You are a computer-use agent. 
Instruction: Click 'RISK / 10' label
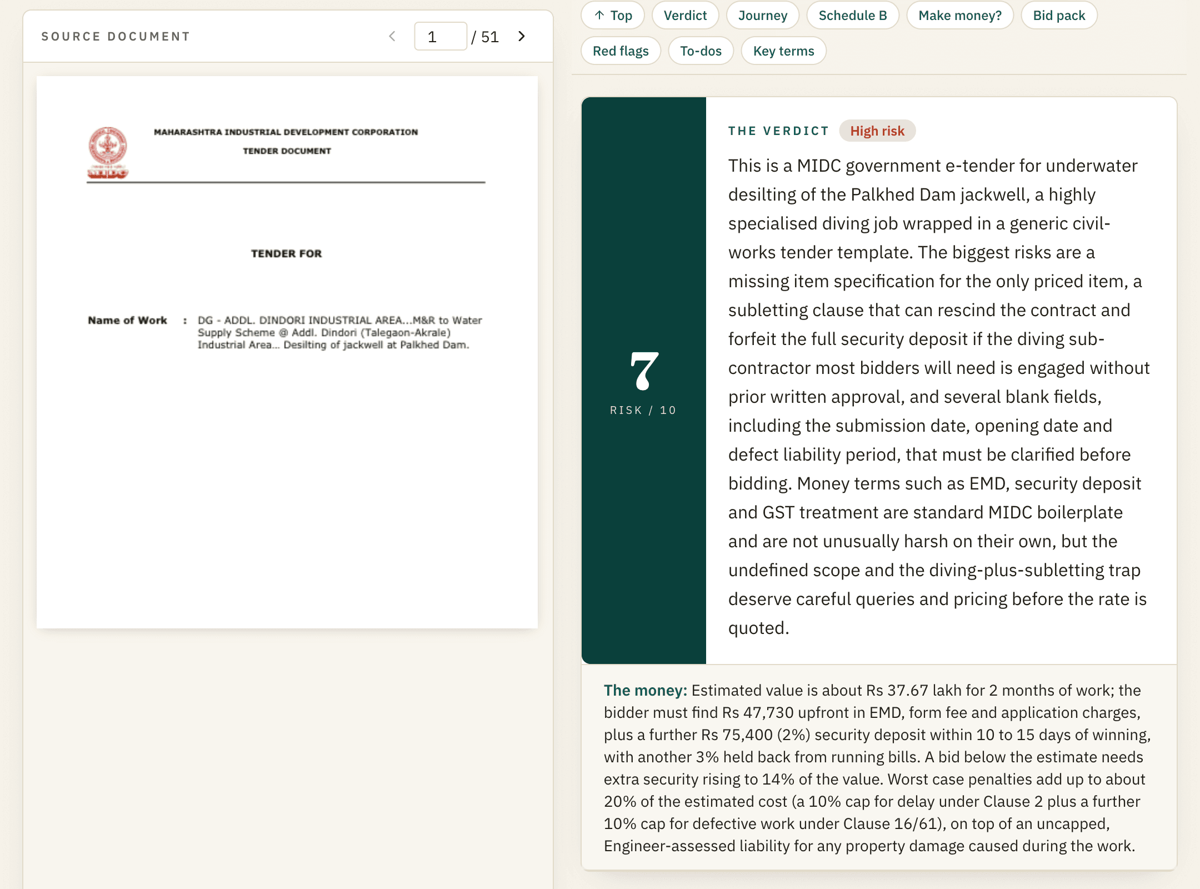pyautogui.click(x=643, y=411)
